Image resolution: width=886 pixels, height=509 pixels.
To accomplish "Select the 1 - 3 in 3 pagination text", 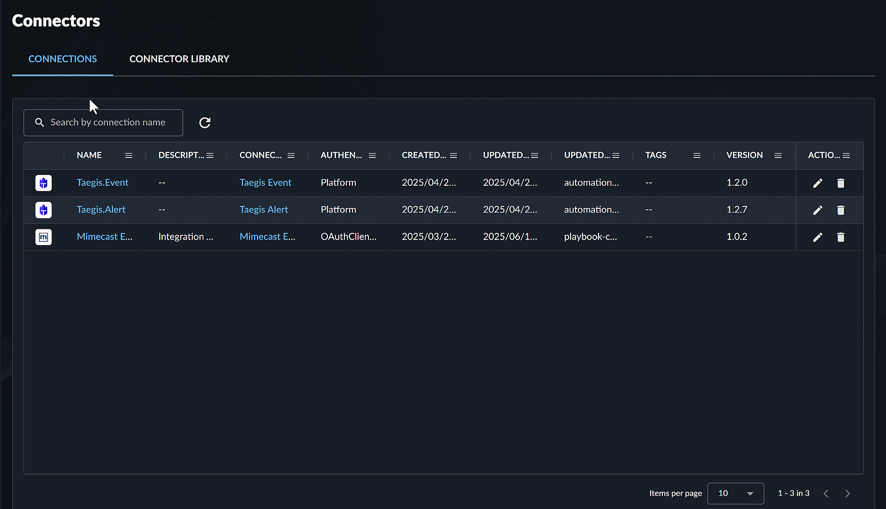I will click(x=794, y=493).
